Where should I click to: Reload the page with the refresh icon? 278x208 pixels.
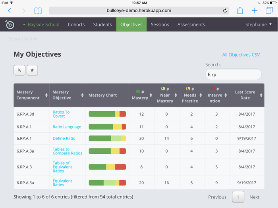pyautogui.click(x=225, y=11)
